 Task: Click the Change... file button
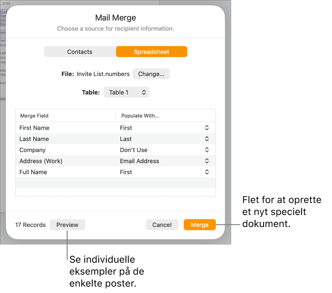coord(151,74)
